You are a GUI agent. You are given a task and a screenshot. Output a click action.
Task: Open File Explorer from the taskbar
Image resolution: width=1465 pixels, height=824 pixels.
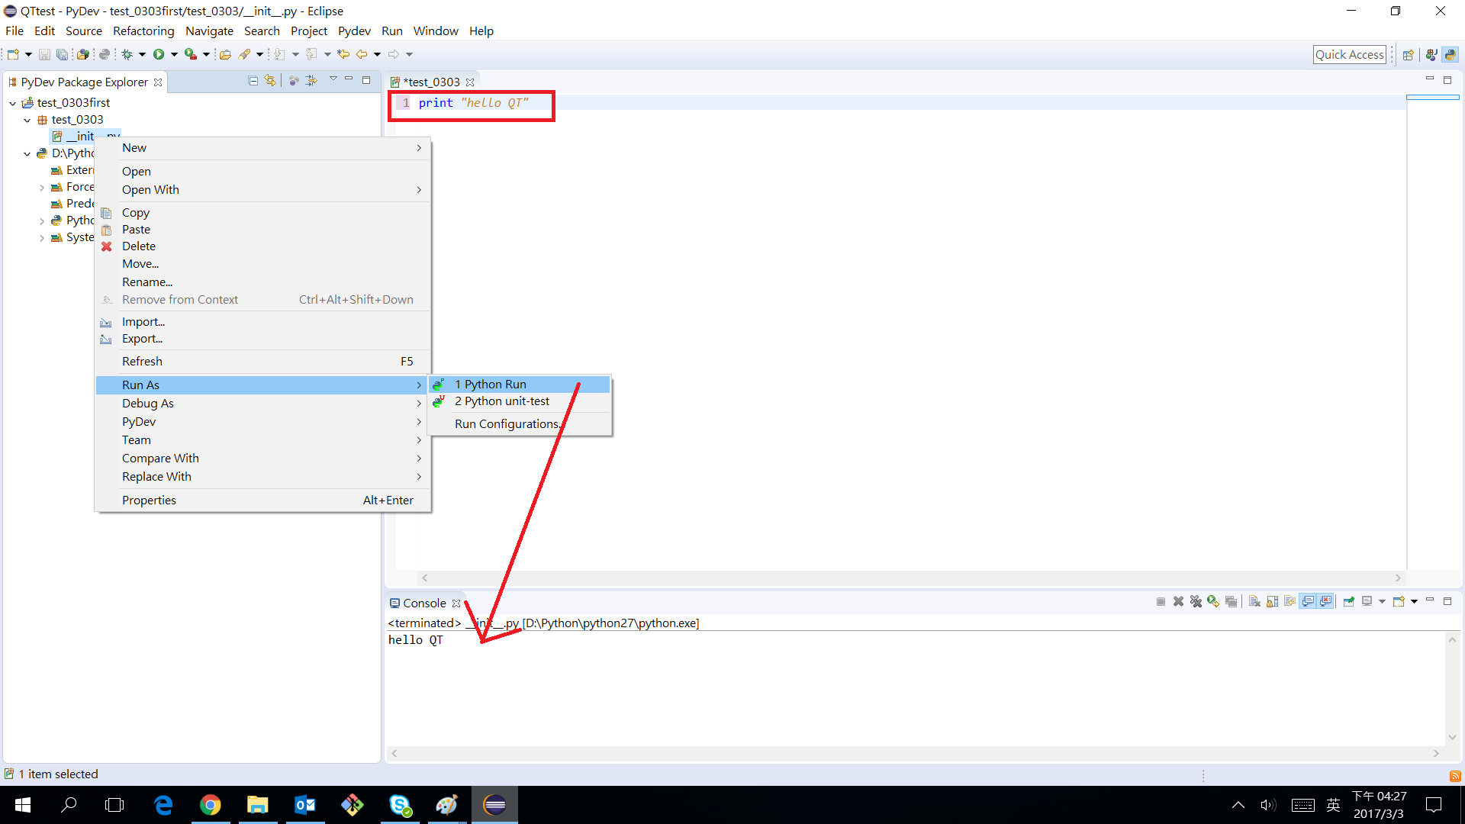(258, 805)
